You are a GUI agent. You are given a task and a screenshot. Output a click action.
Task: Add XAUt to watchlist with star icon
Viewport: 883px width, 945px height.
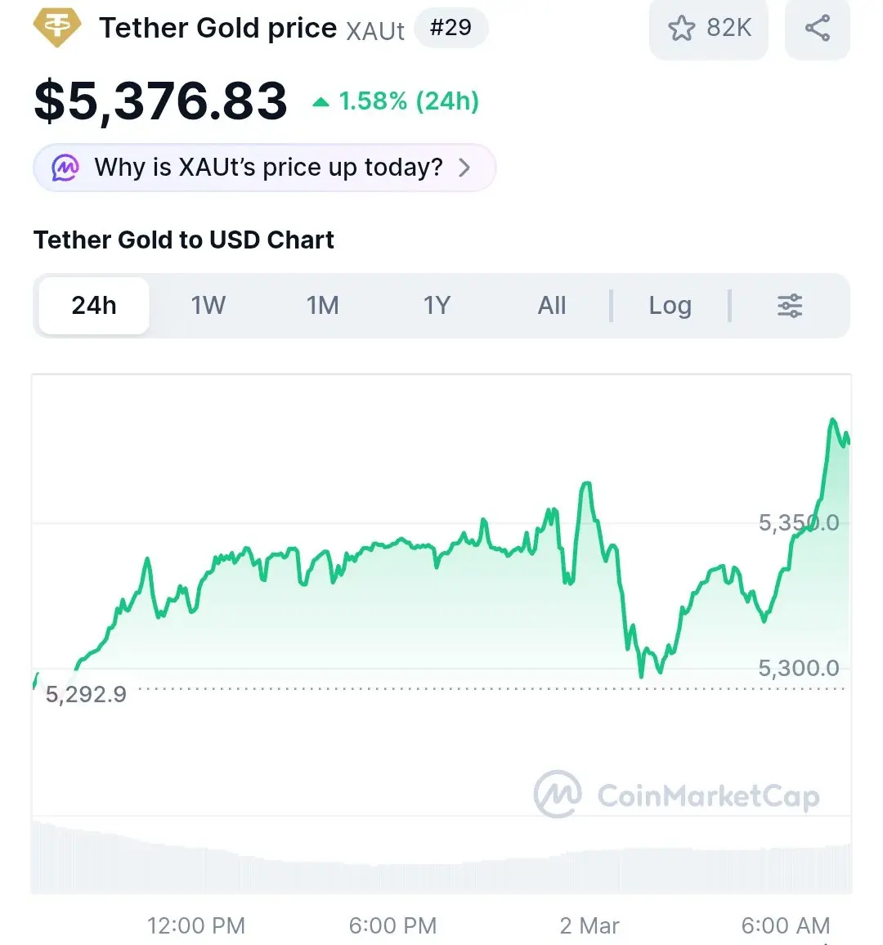click(x=681, y=29)
